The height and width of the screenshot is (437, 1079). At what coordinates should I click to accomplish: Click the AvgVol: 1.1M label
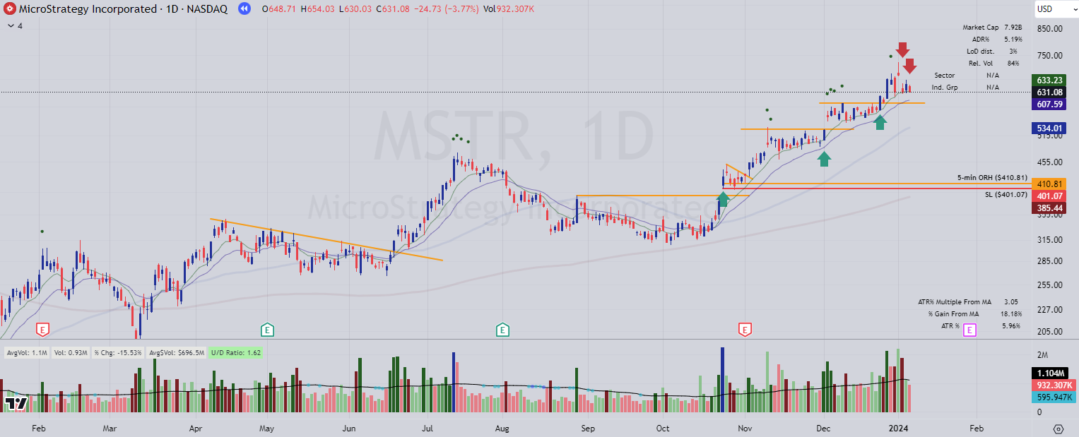click(28, 352)
